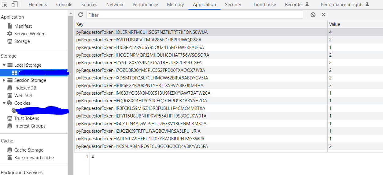Open Trust Tokens in sidebar
Viewport: 383px width, 175px height.
pyautogui.click(x=27, y=118)
